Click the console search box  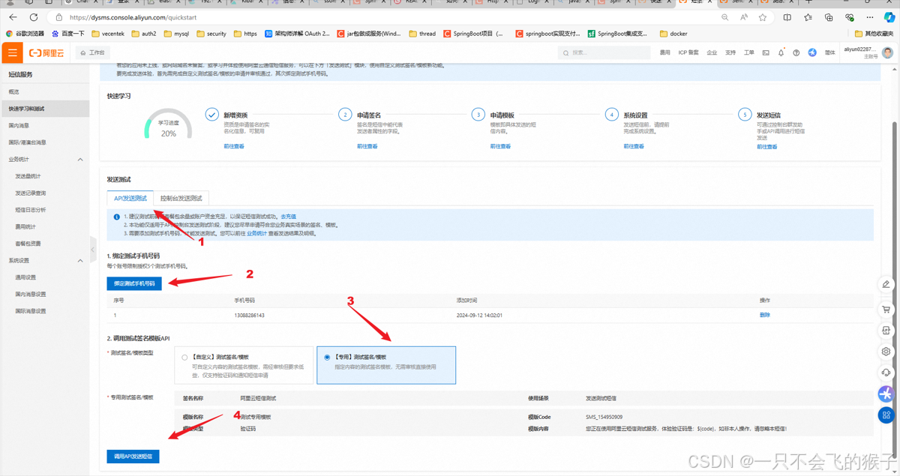pyautogui.click(x=604, y=52)
